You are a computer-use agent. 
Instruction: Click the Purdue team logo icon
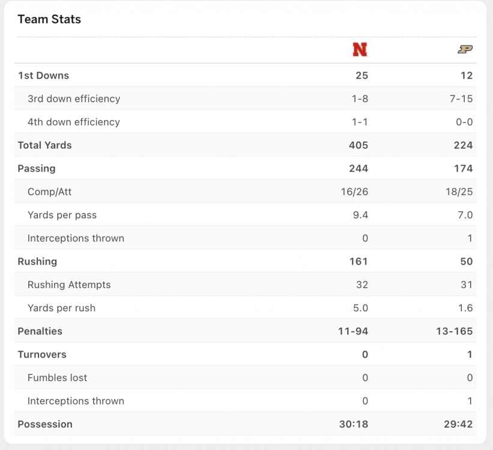coord(465,50)
